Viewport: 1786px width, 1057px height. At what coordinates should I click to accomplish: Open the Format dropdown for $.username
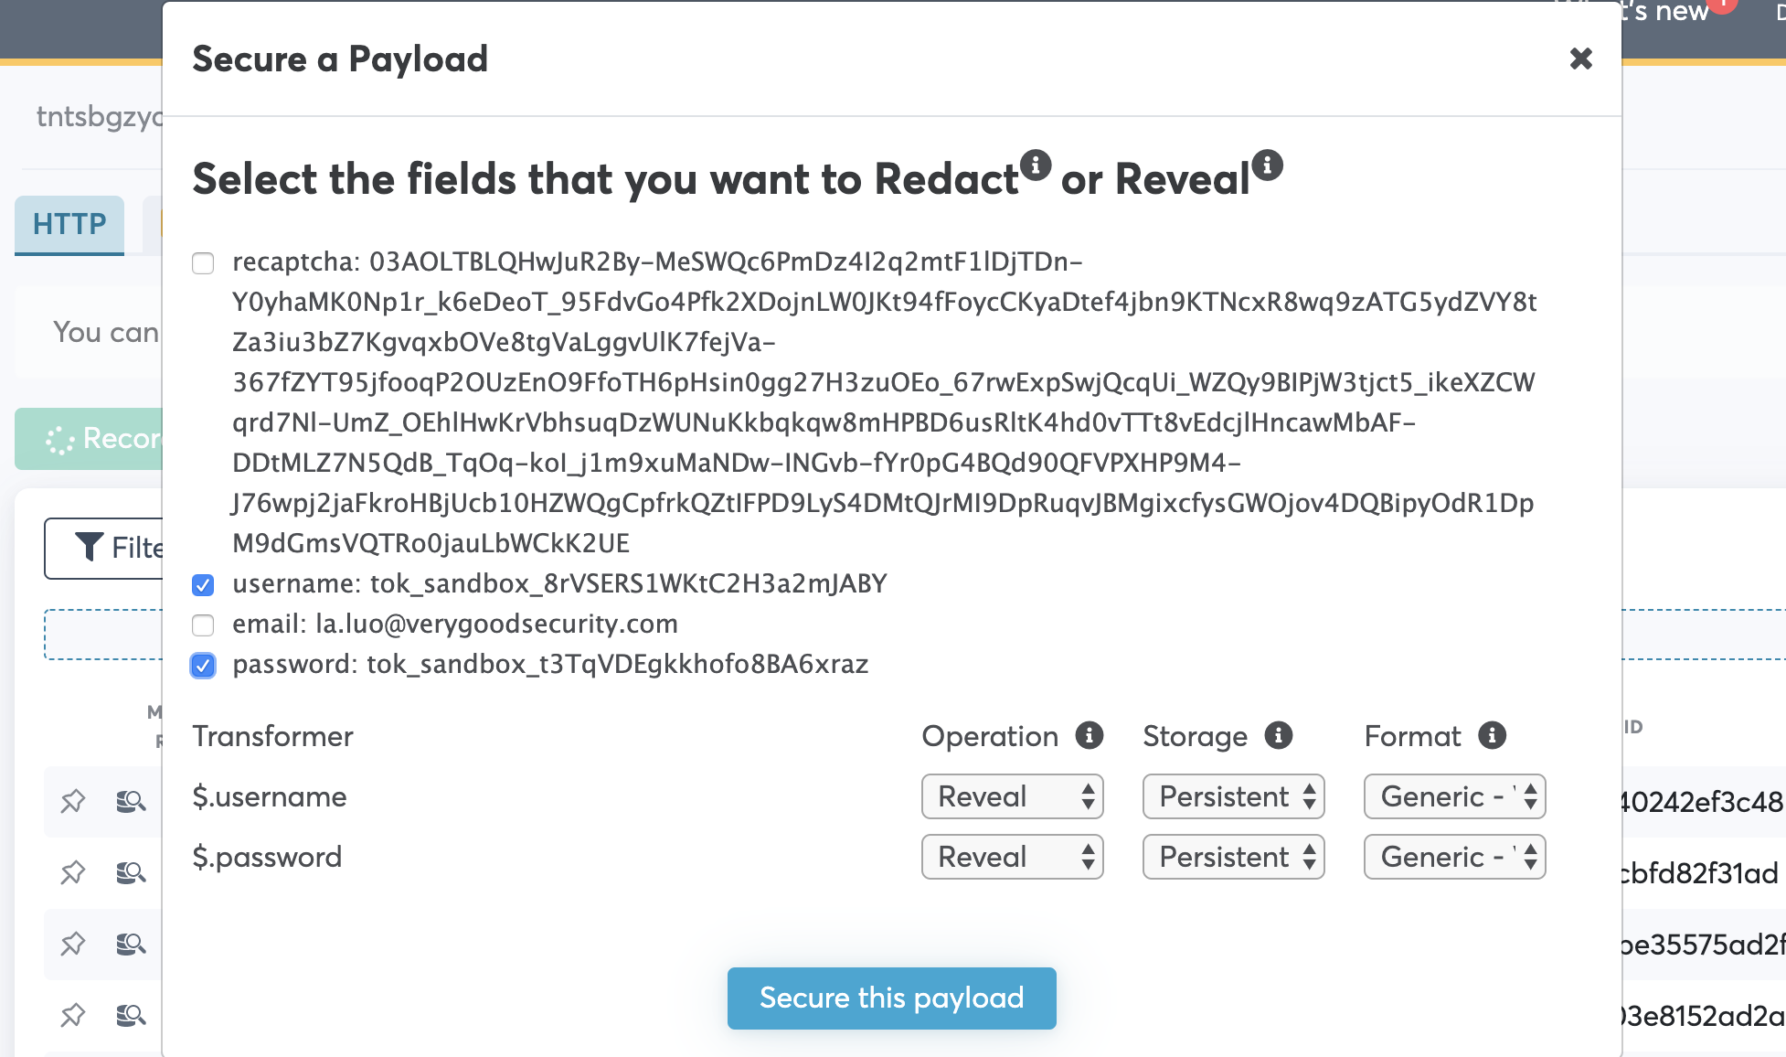(1454, 796)
